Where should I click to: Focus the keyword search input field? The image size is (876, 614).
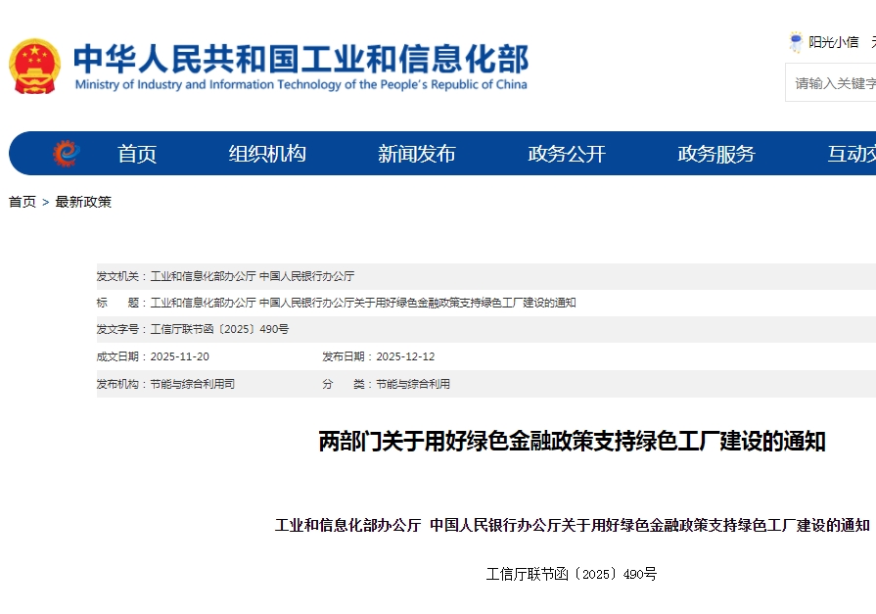point(833,83)
